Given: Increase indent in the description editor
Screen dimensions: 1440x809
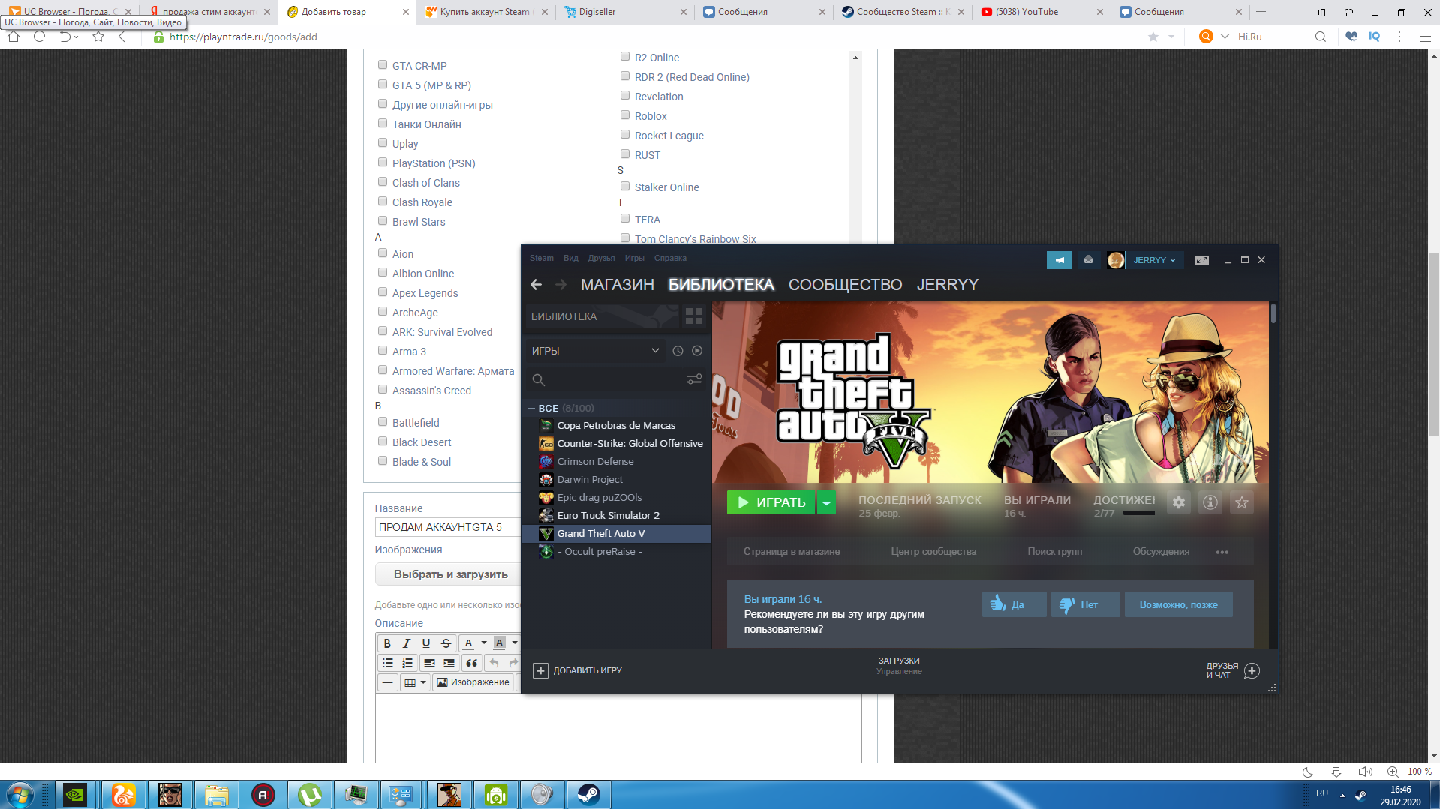Looking at the screenshot, I should tap(449, 663).
